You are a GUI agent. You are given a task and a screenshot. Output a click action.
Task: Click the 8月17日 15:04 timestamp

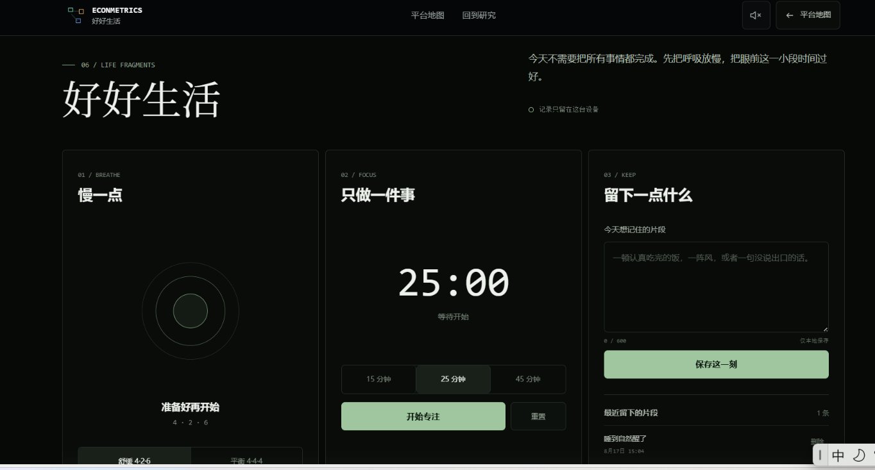(624, 451)
